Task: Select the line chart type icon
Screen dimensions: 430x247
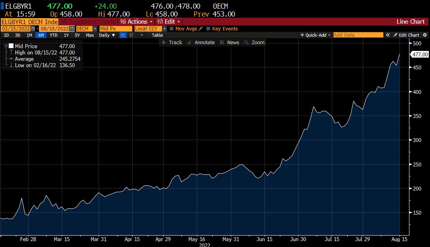Action: point(123,35)
